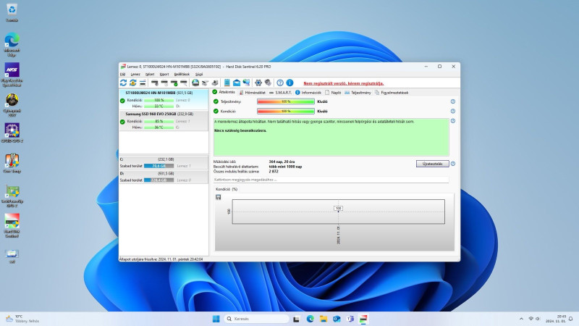The image size is (579, 326).
Task: Click help icon beside green status text box
Action: pos(453,121)
